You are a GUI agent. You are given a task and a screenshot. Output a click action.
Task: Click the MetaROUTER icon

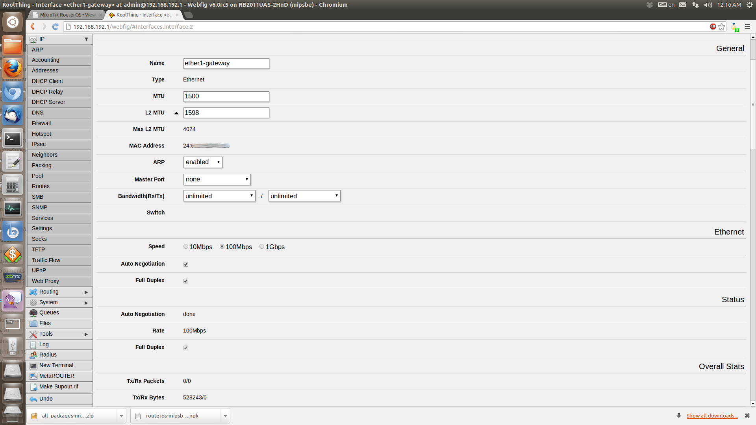[33, 376]
